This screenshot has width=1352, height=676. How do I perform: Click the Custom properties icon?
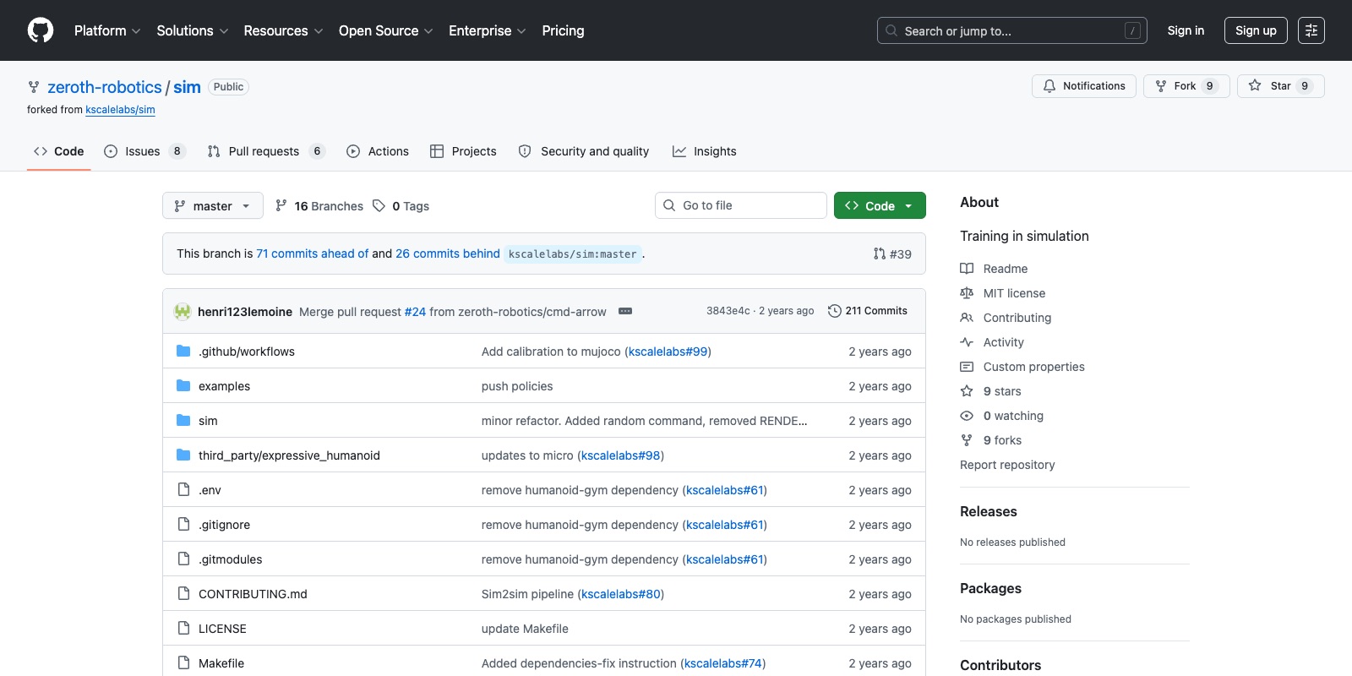click(x=967, y=367)
